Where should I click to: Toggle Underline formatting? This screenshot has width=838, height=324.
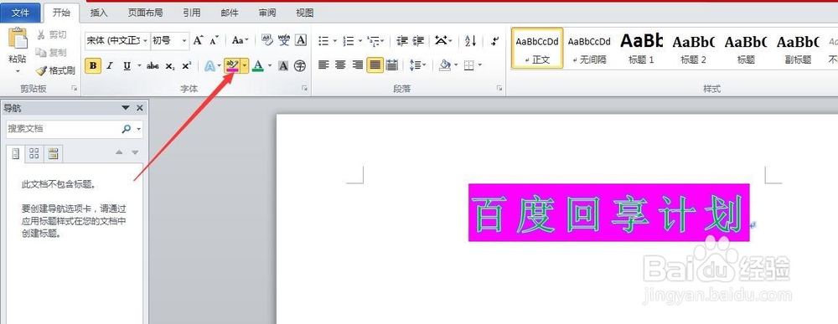click(x=127, y=65)
